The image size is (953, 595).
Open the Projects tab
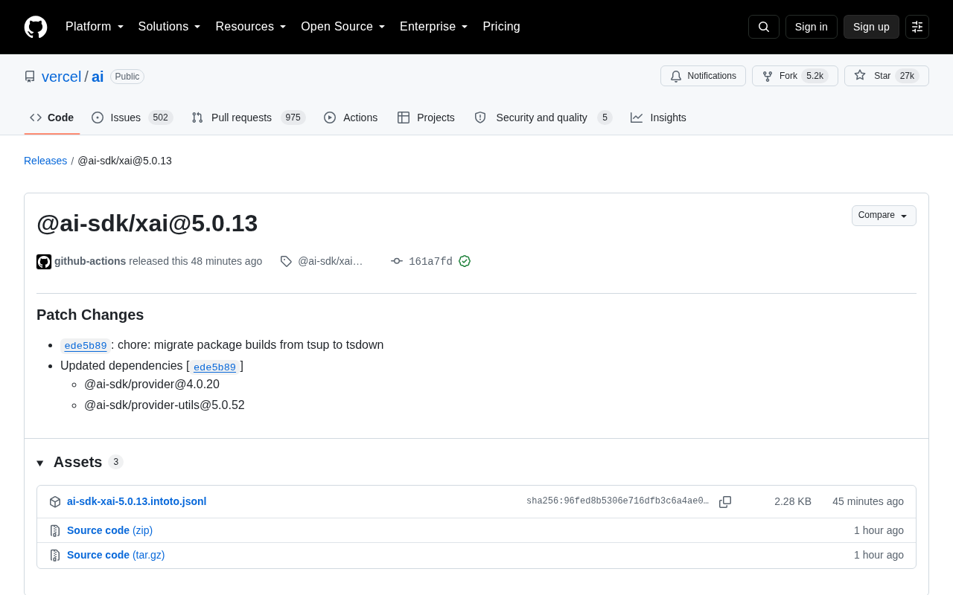coord(426,118)
